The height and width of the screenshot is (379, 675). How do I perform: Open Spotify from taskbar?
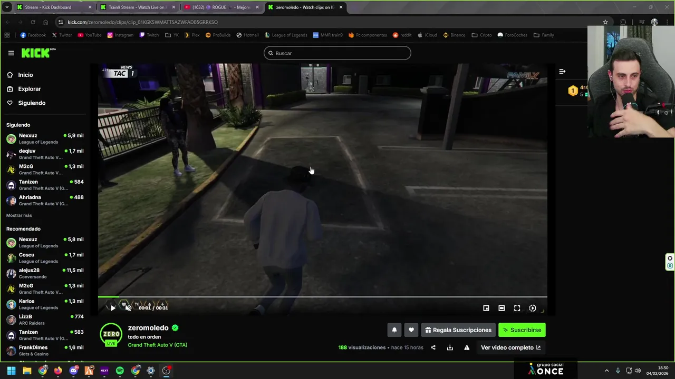[120, 371]
